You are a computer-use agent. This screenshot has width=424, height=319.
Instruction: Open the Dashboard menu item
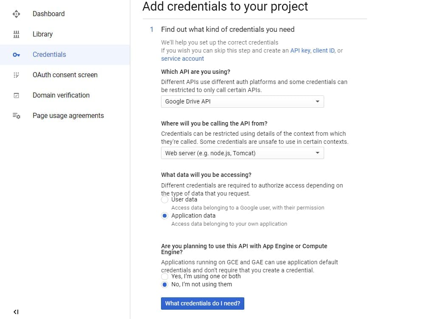(48, 14)
